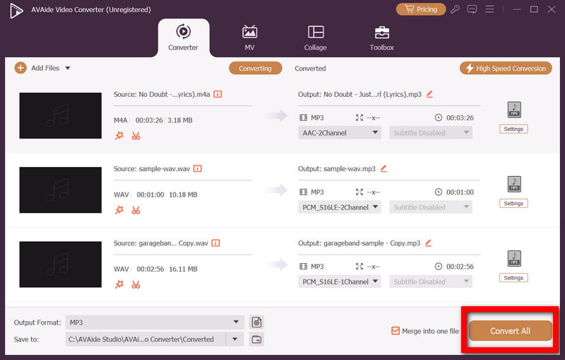Show the Converted list
This screenshot has height=360, width=565.
click(x=310, y=68)
